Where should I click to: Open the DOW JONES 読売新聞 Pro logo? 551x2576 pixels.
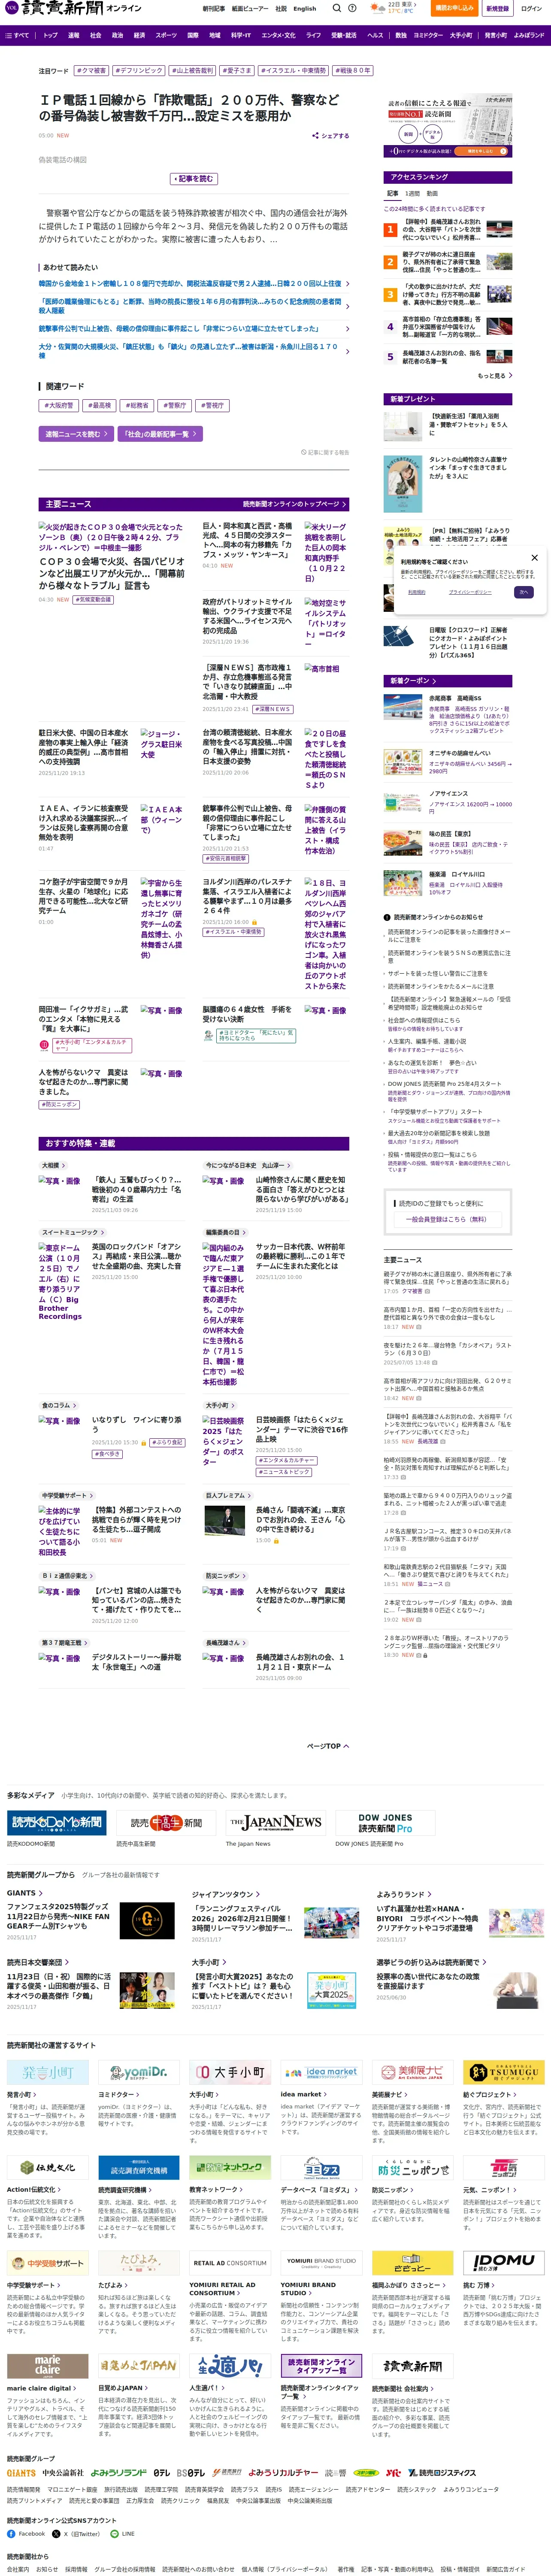coord(384,1822)
